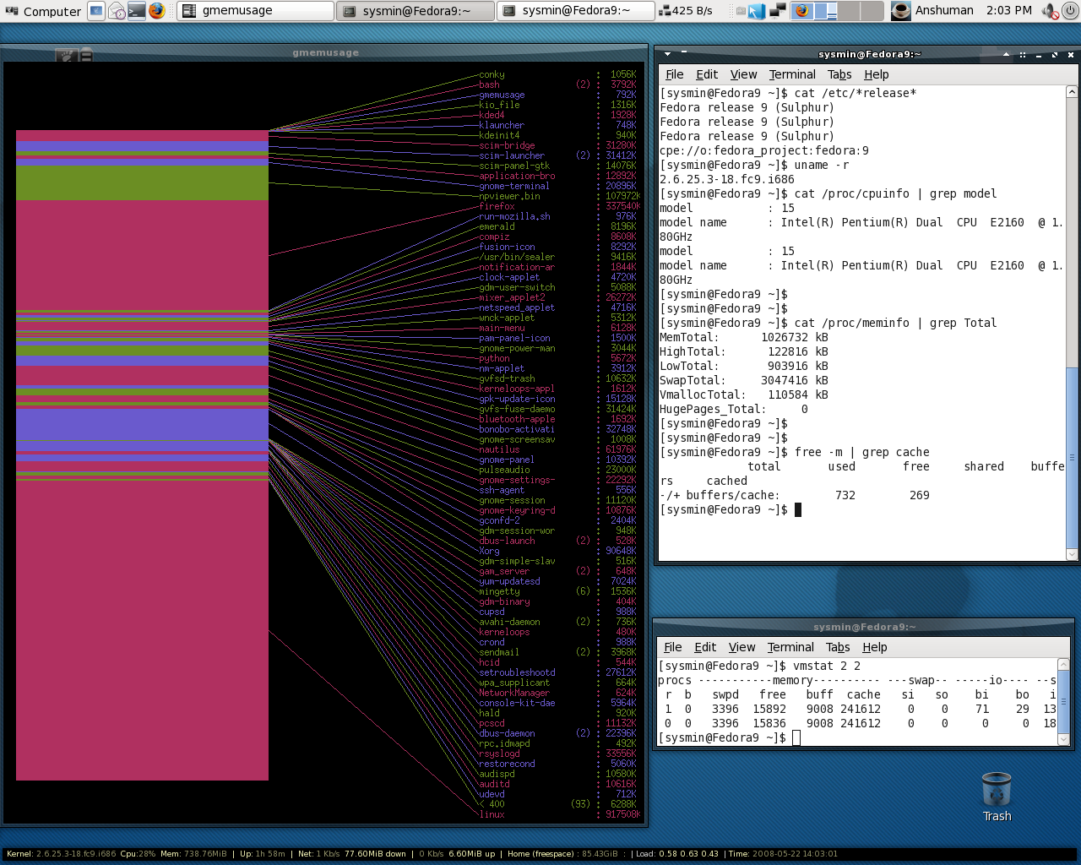Open the Terminal menu in the top terminal window

point(791,74)
